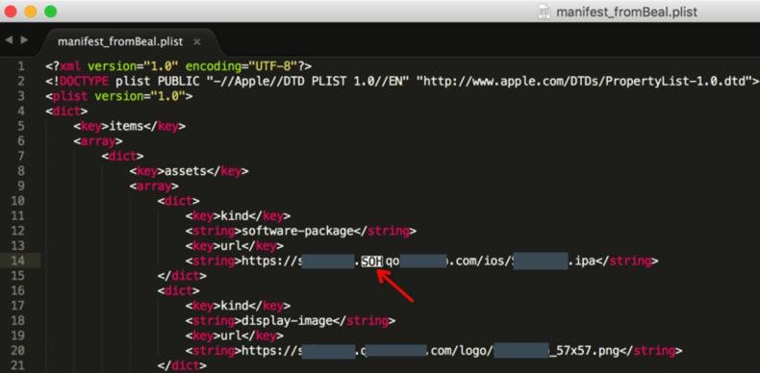760x373 pixels.
Task: Click the </dict> tag on line 21
Action: click(182, 365)
